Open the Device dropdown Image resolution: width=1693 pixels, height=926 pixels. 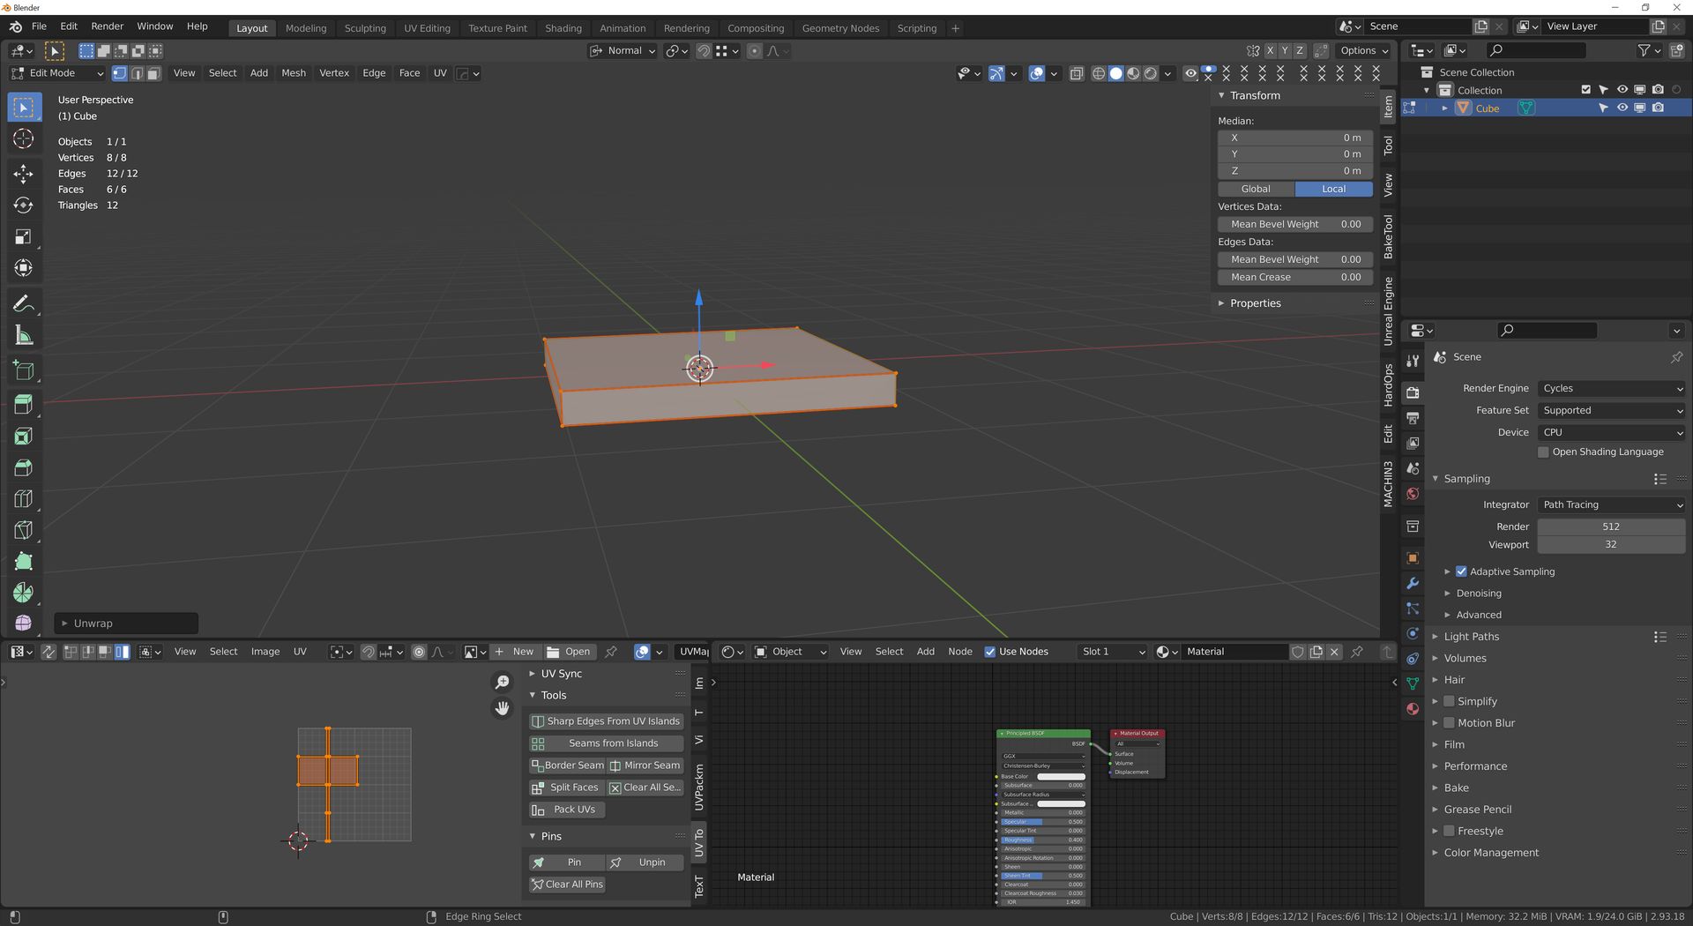1612,433
